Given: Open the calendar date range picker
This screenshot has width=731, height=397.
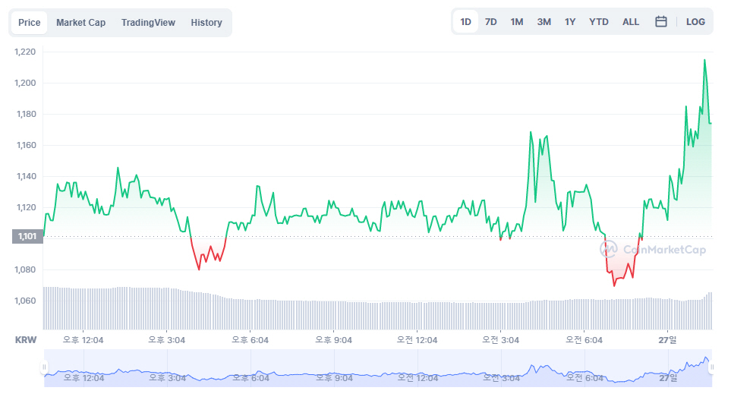Looking at the screenshot, I should coord(660,22).
